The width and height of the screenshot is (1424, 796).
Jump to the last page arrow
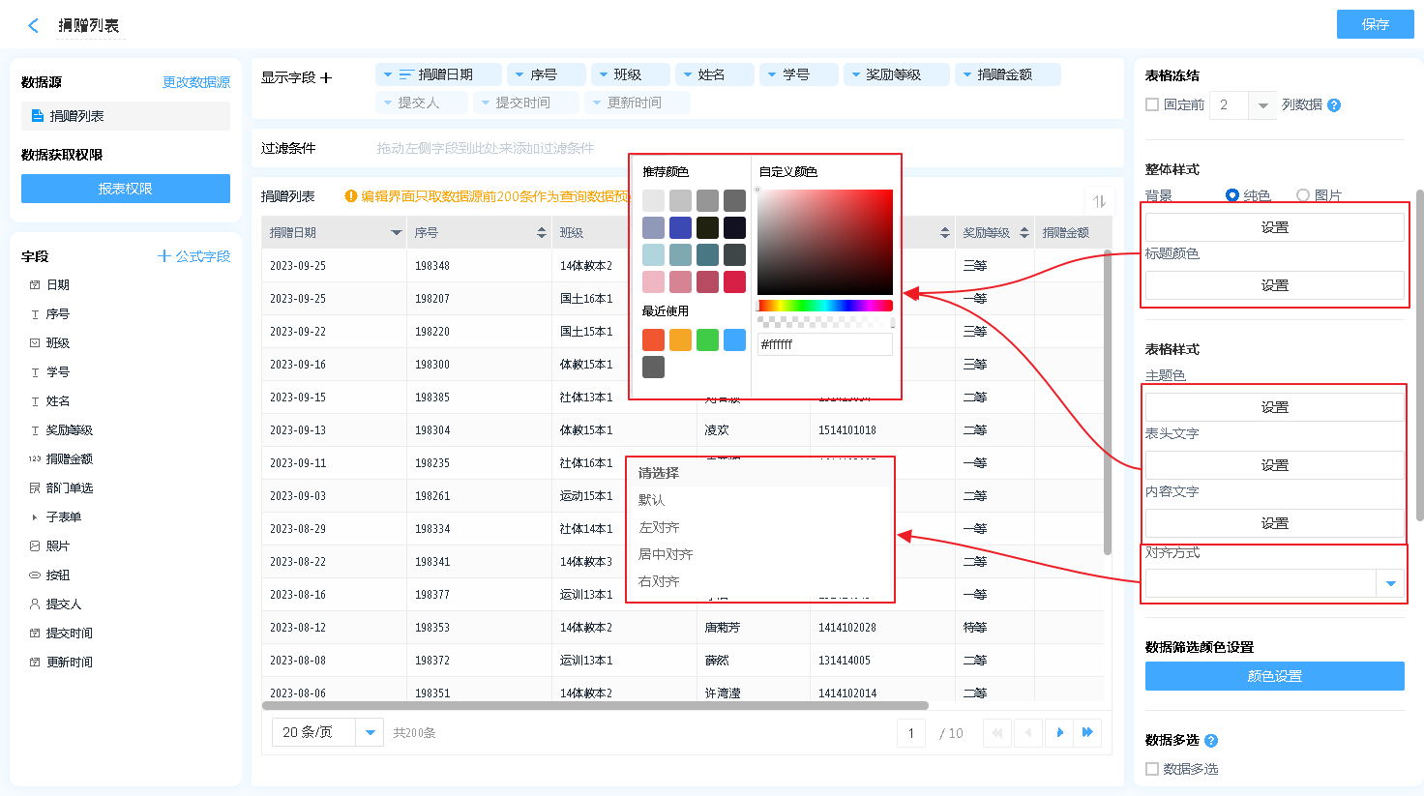1087,733
